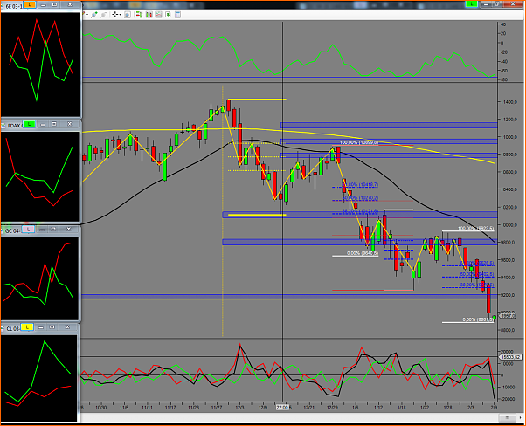Close the GC 04 window
The image size is (526, 426).
point(69,230)
